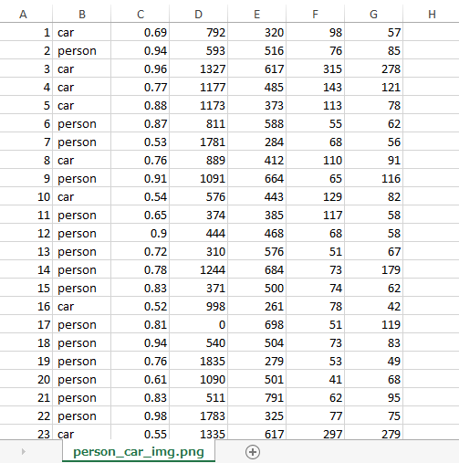Viewport: 459px width, 463px height.
Task: Click the sheet navigation arrow
Action: point(24,452)
